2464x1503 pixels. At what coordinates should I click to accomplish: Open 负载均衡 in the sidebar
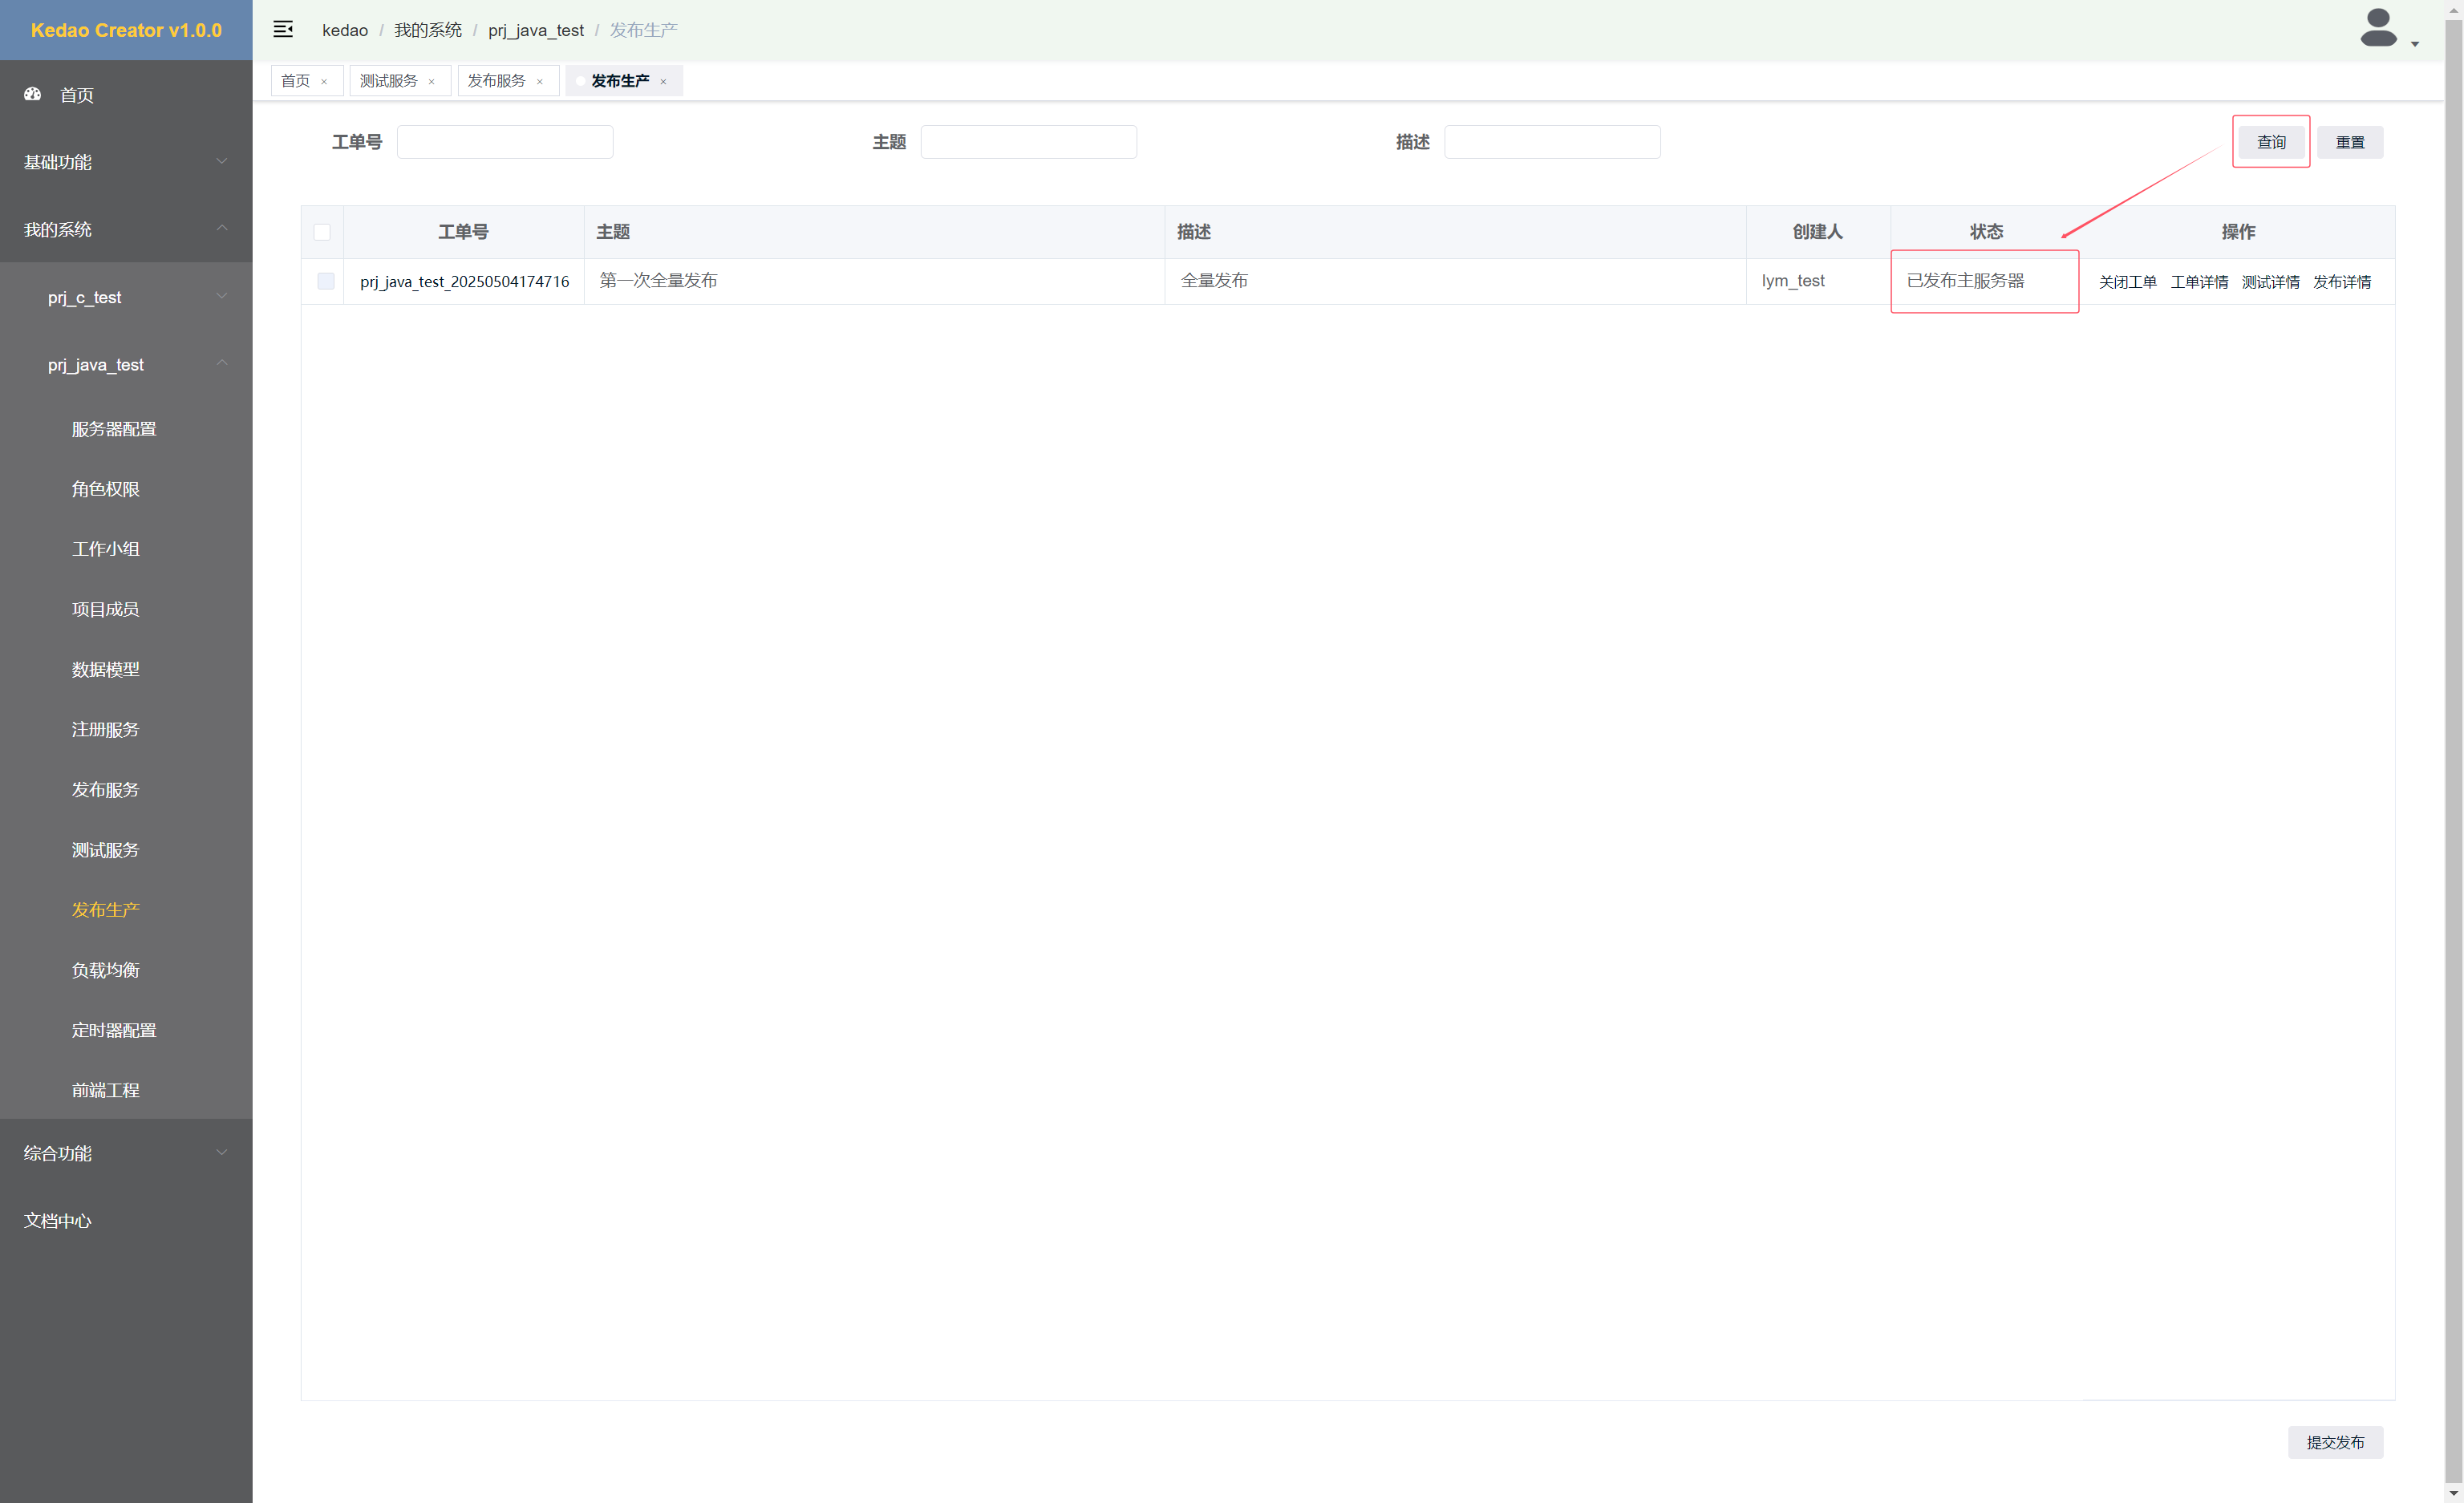click(x=105, y=969)
